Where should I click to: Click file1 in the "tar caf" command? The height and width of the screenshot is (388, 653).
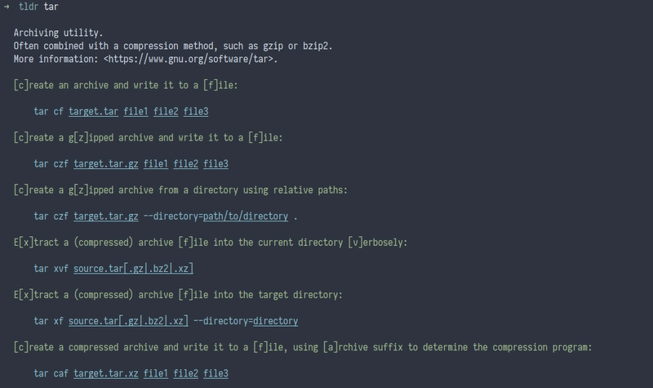(156, 373)
